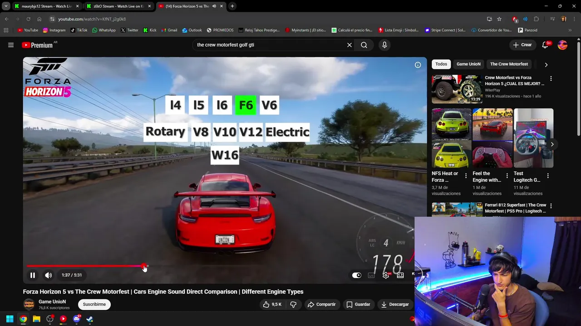
Task: Open Ferrari 812 Superfast video title
Action: click(516, 208)
